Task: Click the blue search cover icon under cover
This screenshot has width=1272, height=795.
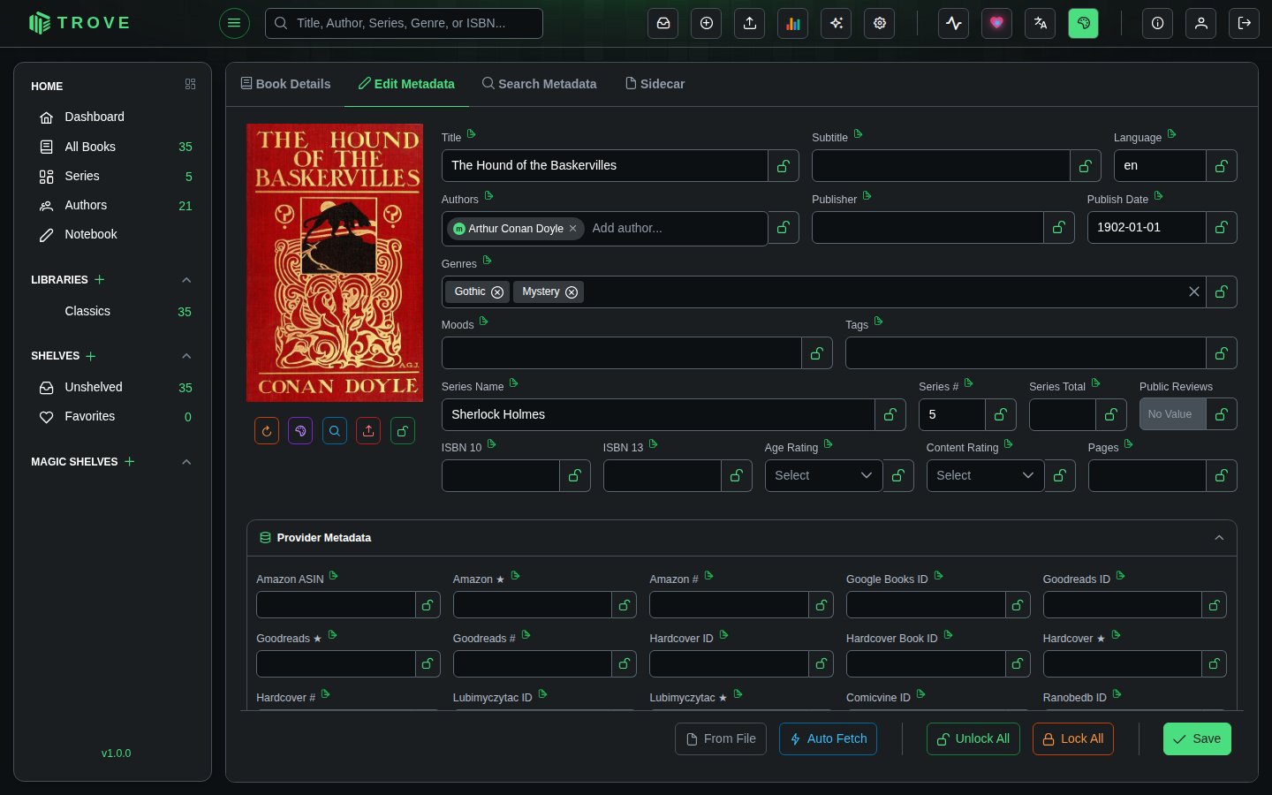Action: pos(335,431)
